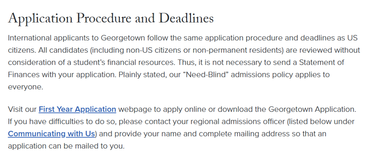Open the First Year Application link
This screenshot has height=156, width=371.
[77, 109]
